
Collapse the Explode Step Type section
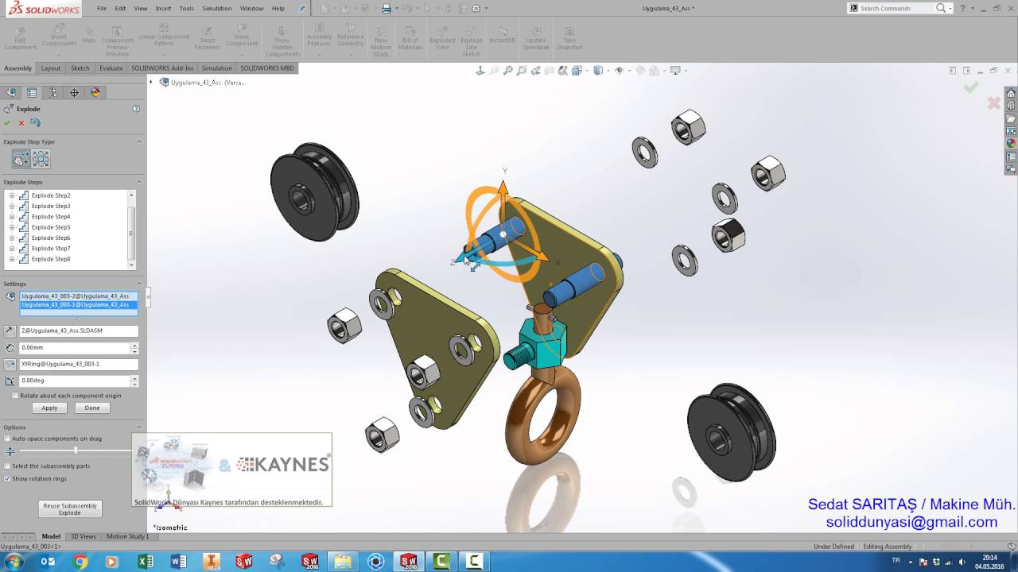coord(139,142)
